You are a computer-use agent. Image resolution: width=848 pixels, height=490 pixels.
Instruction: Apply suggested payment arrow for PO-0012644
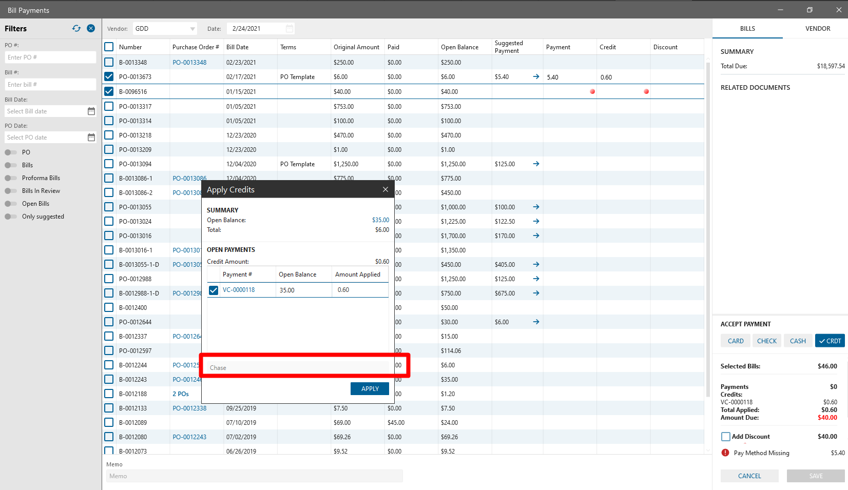[x=536, y=322]
